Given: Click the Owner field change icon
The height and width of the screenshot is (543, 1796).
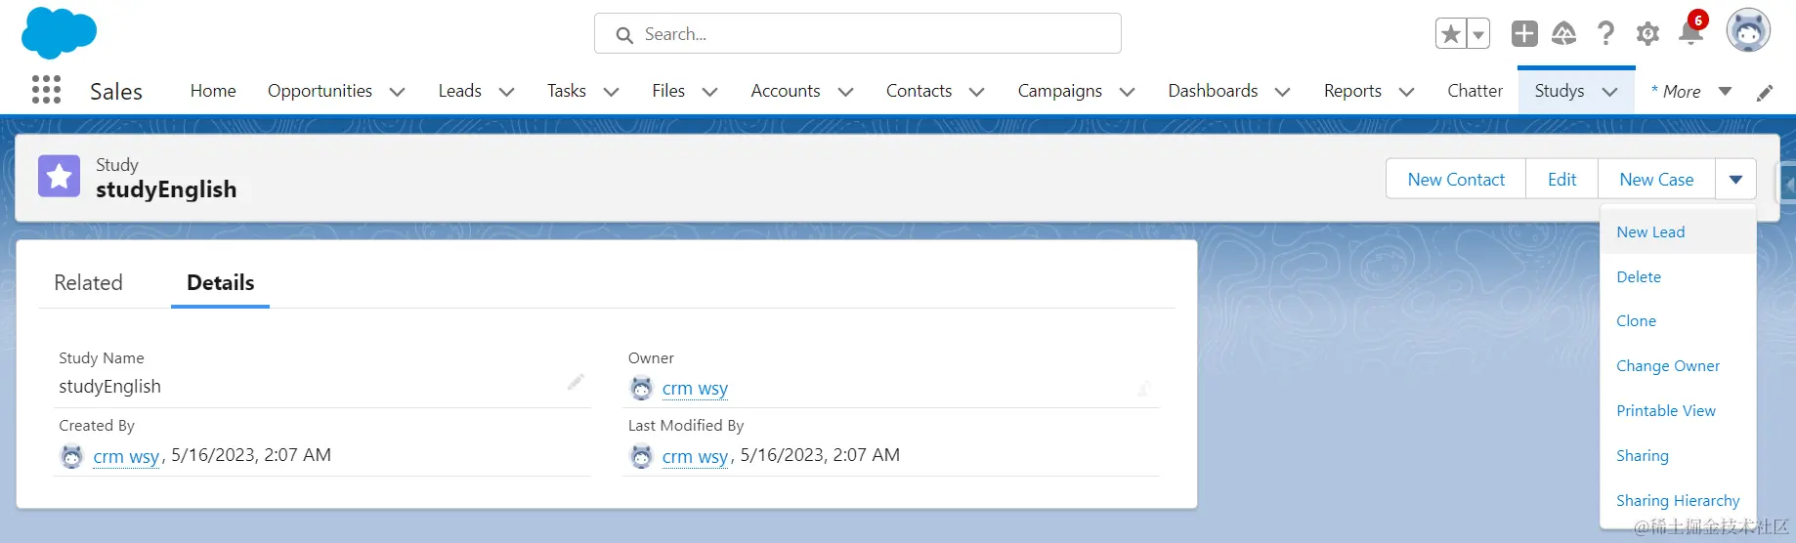Looking at the screenshot, I should coord(1143,389).
